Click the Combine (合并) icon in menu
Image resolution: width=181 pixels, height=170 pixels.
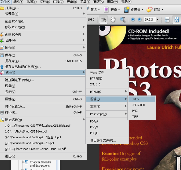2,40
